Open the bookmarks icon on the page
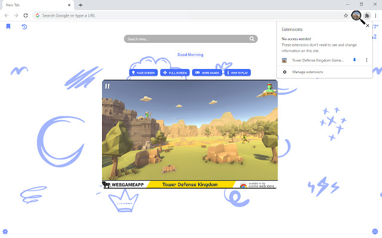This screenshot has height=238, width=382. (x=8, y=26)
